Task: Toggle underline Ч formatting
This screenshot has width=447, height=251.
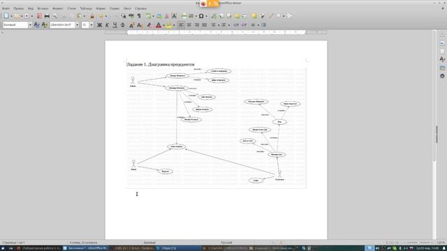Action: pos(115,25)
